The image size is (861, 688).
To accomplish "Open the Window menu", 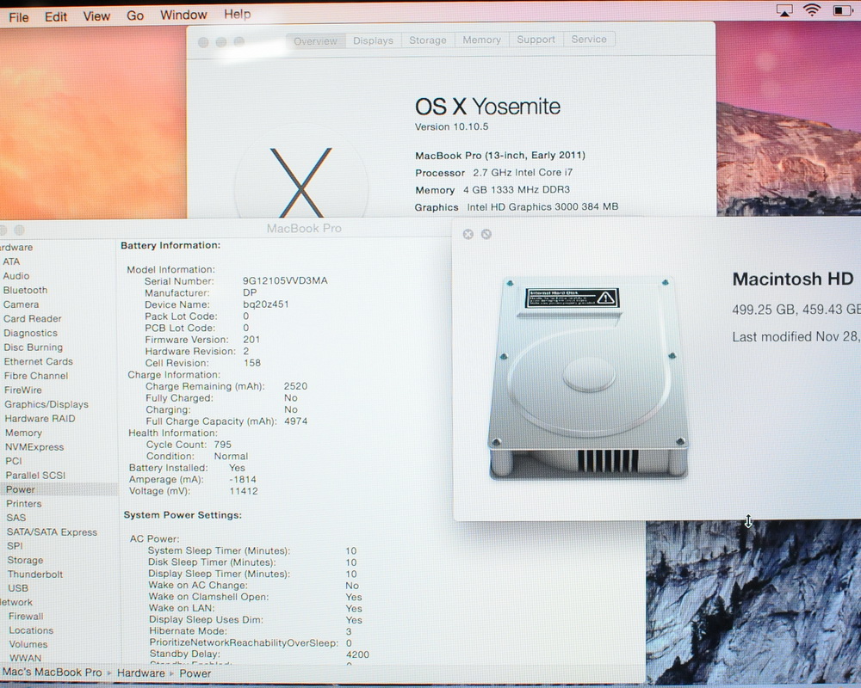I will pyautogui.click(x=183, y=15).
